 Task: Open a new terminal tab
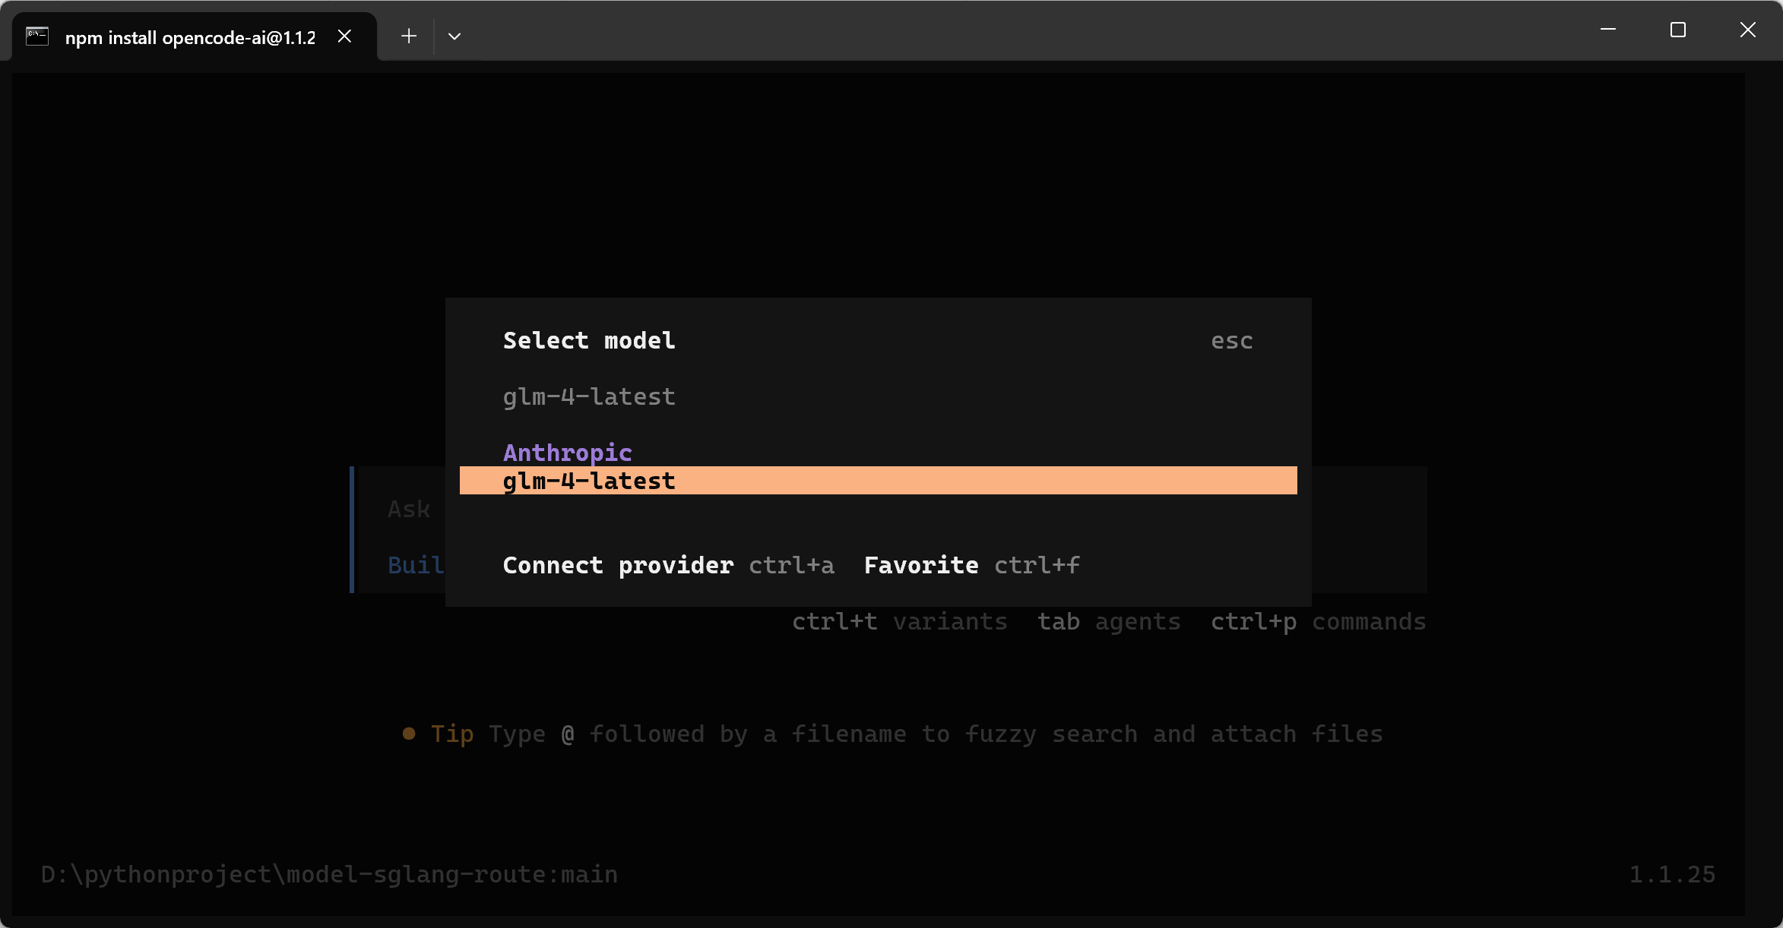coord(409,36)
